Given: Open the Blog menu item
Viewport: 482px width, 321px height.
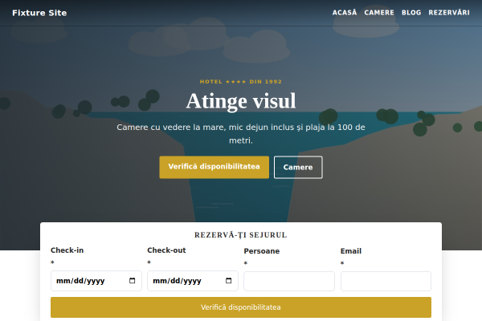Looking at the screenshot, I should click(x=411, y=13).
